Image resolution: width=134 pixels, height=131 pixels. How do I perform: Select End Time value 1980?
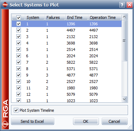click(71, 88)
